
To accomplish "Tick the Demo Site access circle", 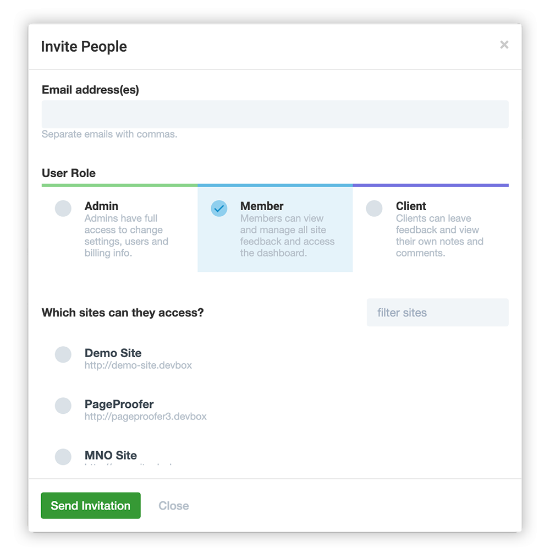I will tap(63, 354).
